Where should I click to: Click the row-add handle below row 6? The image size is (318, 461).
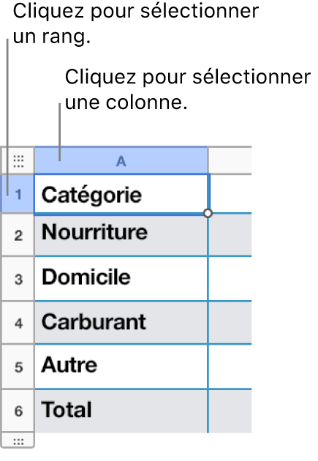pos(18,441)
